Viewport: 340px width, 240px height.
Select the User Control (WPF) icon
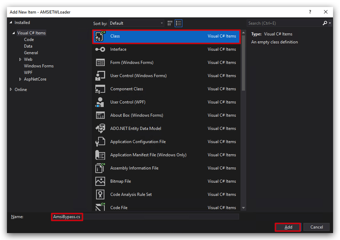100,102
